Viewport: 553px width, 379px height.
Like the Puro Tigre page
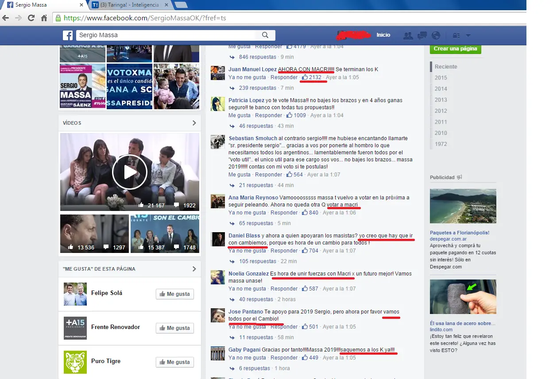tap(175, 362)
